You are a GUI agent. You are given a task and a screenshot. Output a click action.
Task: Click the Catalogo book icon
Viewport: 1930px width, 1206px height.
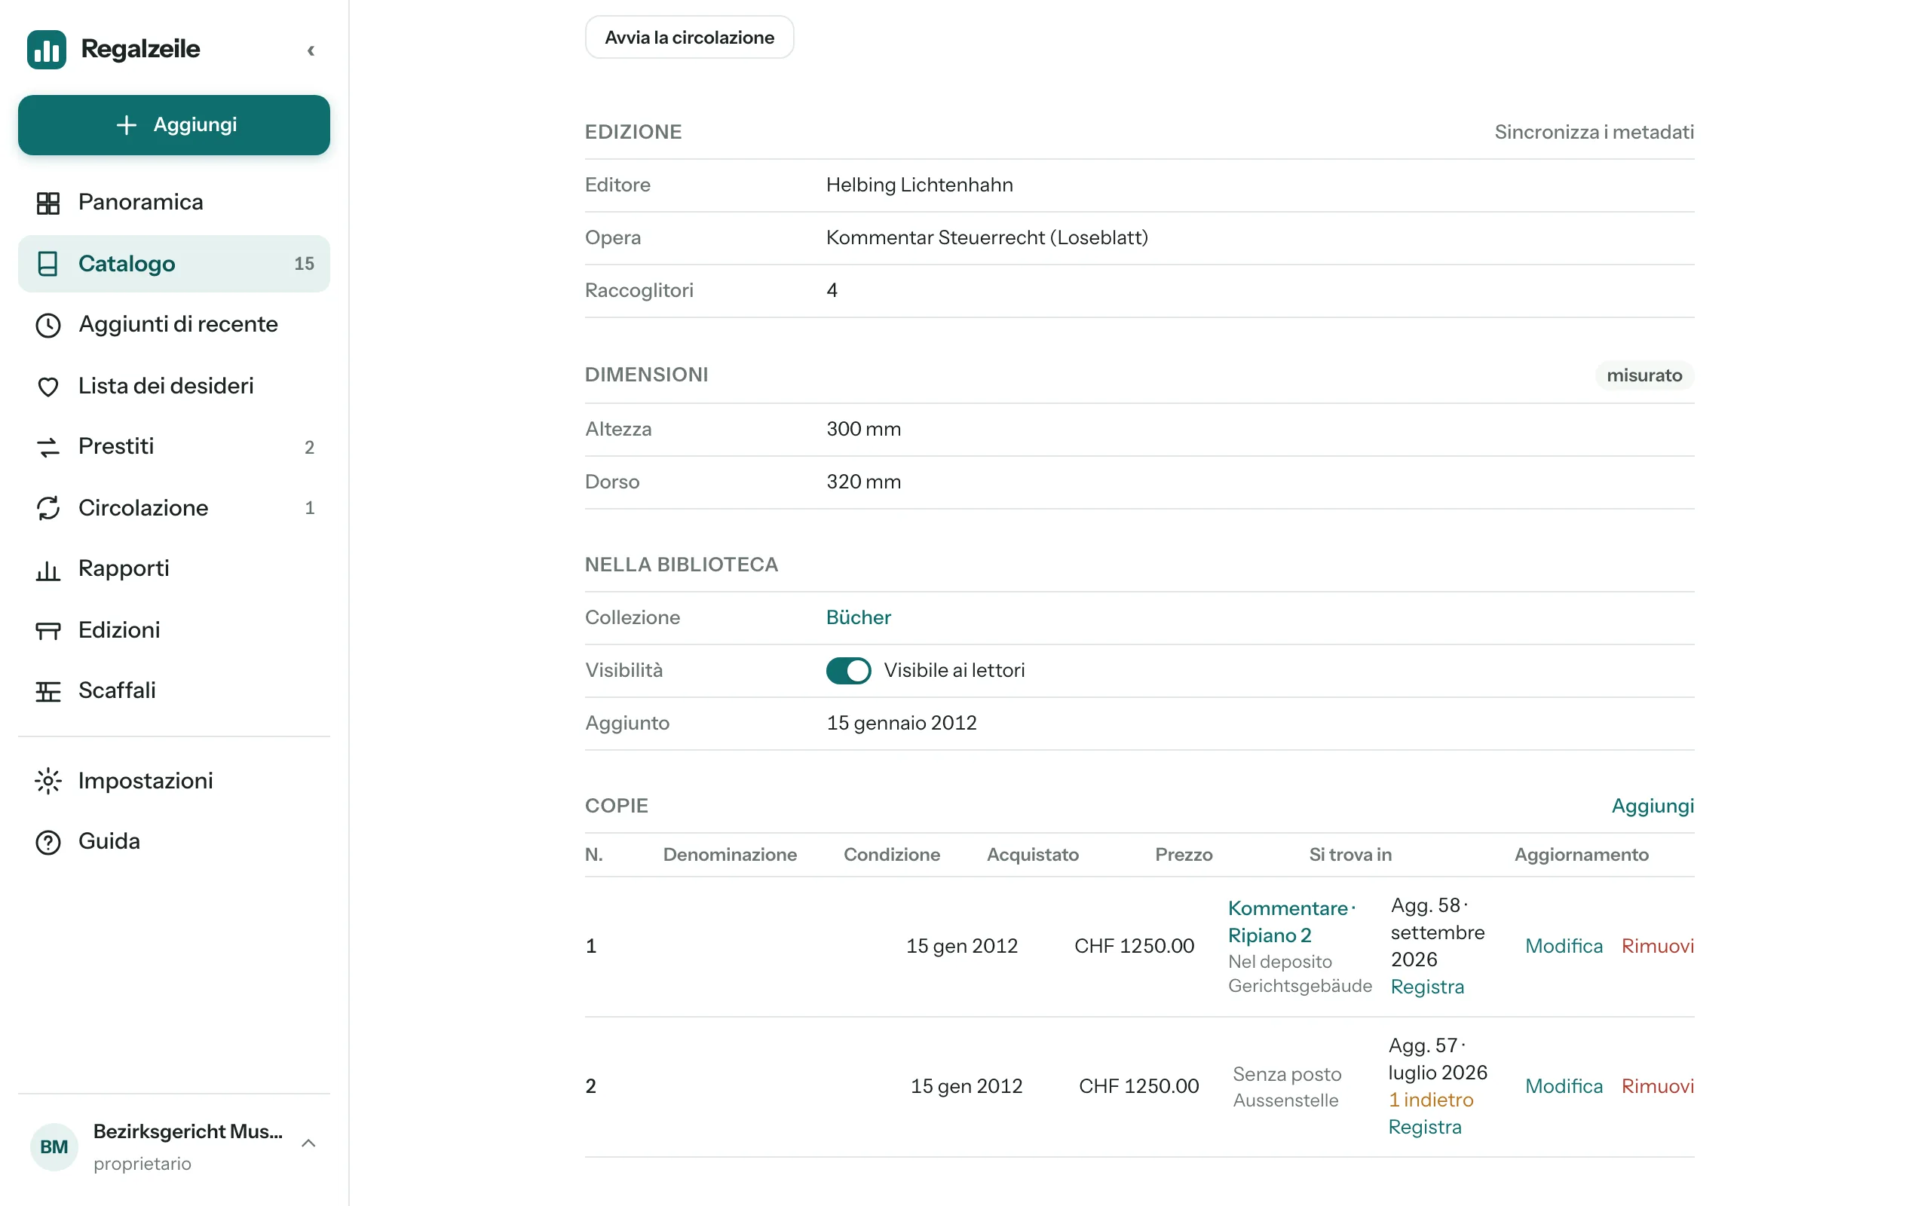(47, 264)
